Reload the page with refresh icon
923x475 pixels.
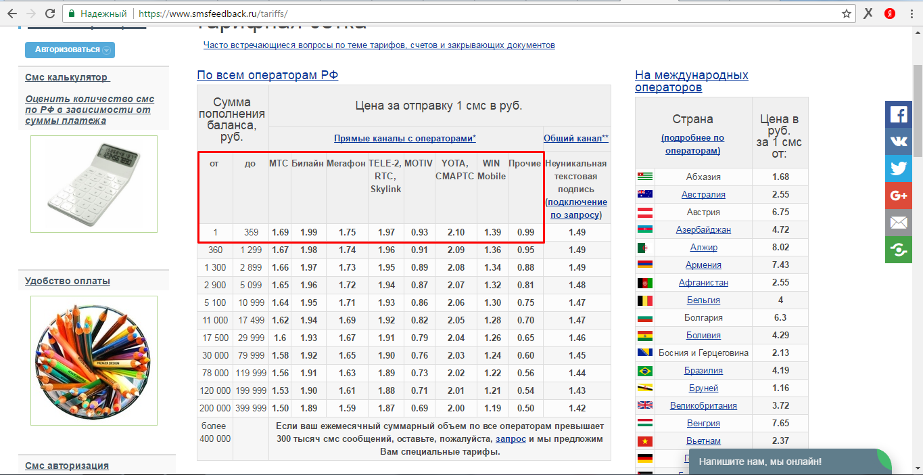pyautogui.click(x=50, y=14)
